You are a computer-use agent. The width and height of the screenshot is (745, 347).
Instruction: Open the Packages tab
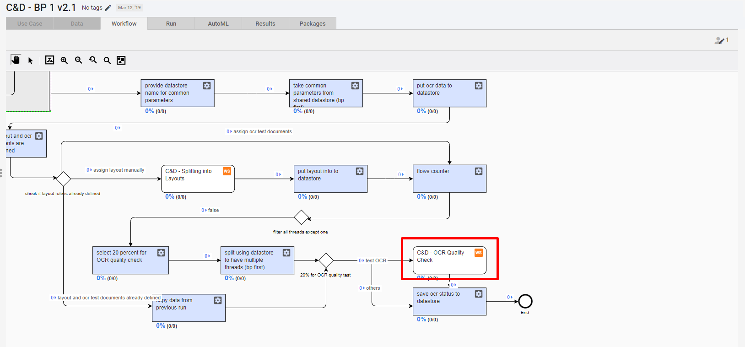(313, 24)
